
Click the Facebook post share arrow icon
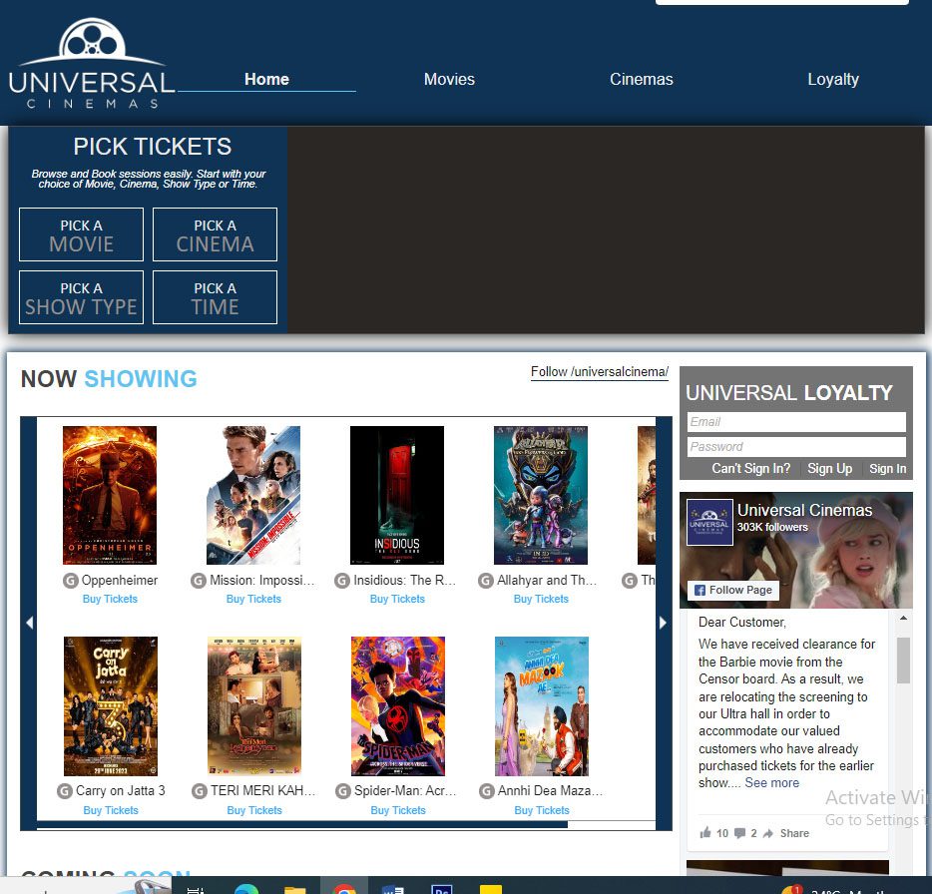(768, 833)
